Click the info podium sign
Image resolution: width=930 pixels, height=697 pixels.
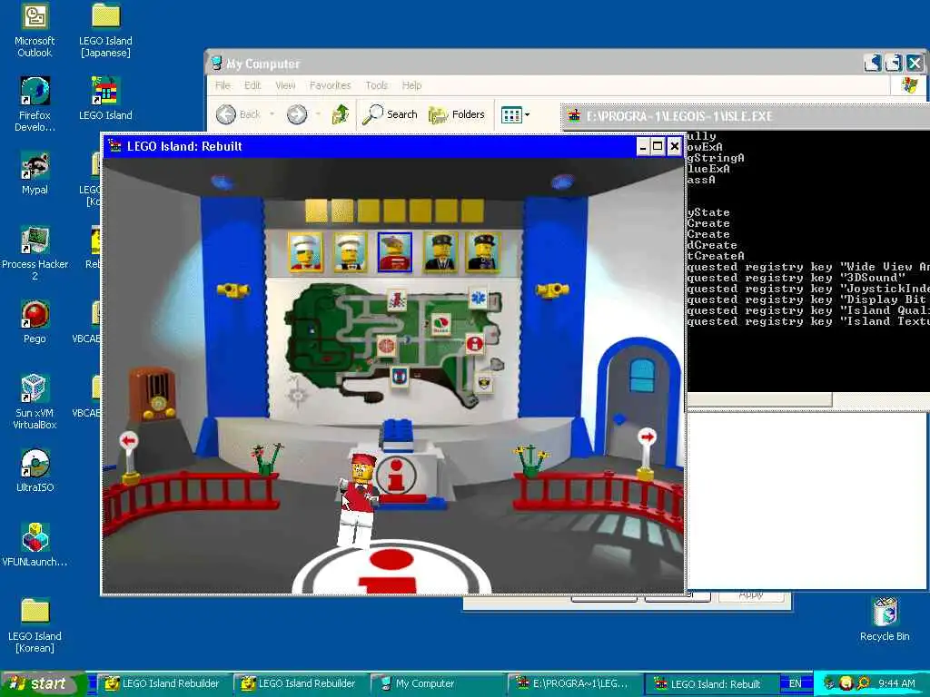(x=396, y=475)
